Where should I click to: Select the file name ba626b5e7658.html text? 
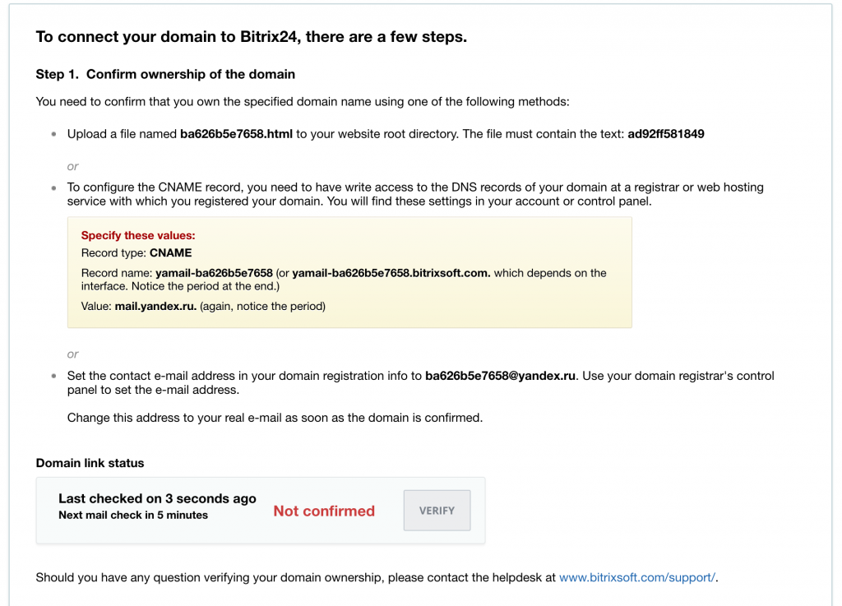236,134
